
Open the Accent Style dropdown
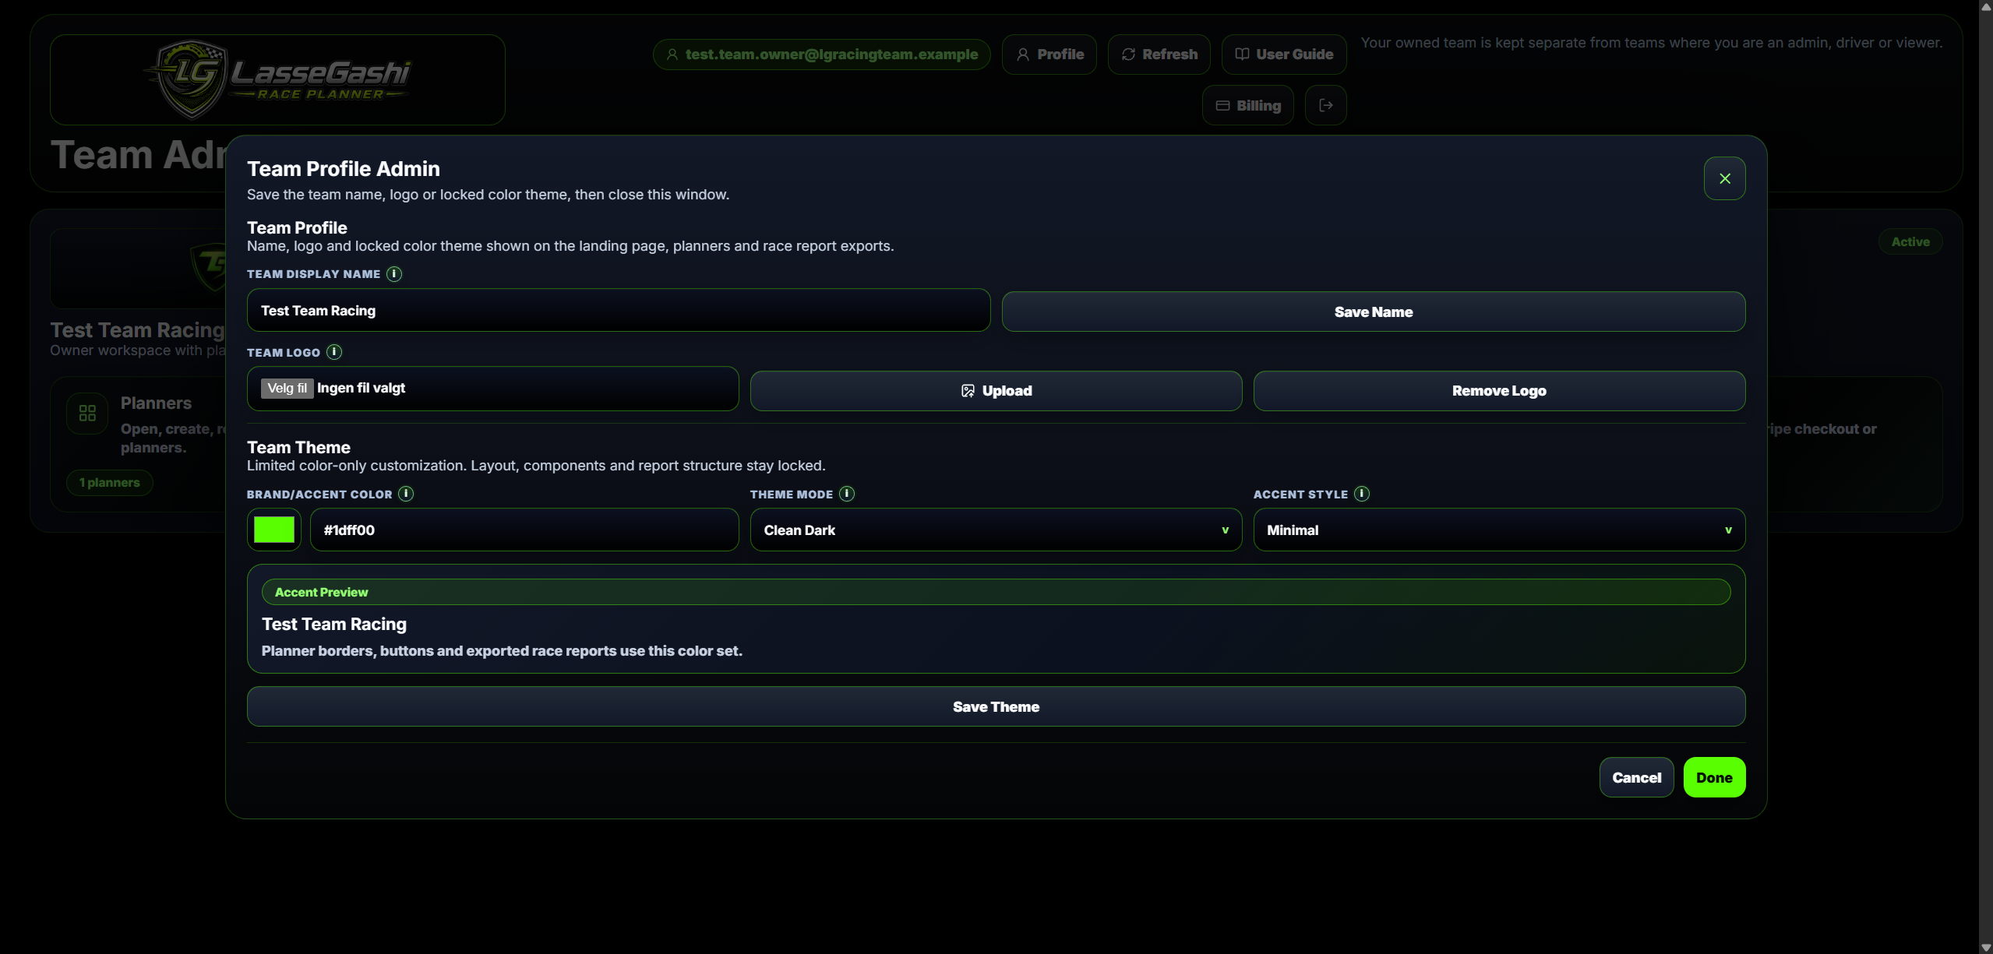pyautogui.click(x=1499, y=530)
